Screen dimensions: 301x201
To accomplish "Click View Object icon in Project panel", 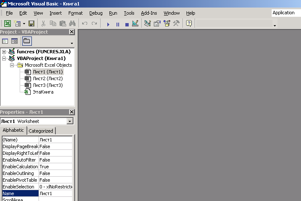I will pyautogui.click(x=14, y=41).
